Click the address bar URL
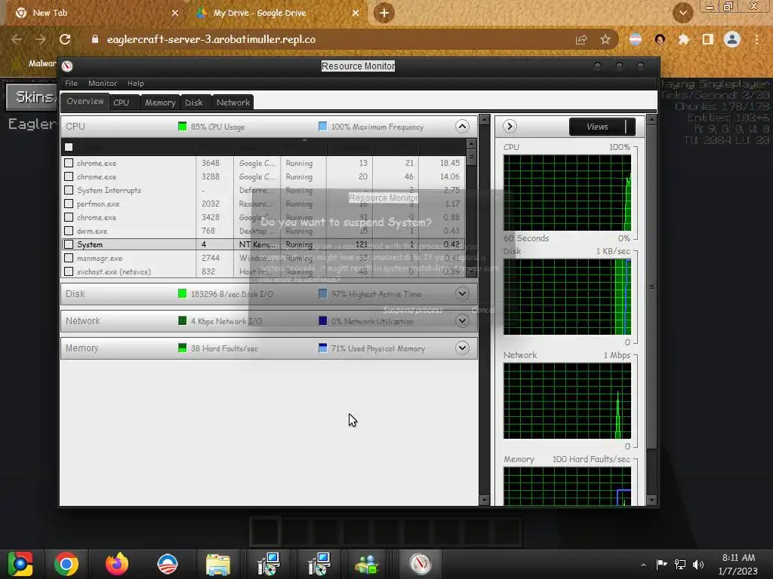 [211, 39]
